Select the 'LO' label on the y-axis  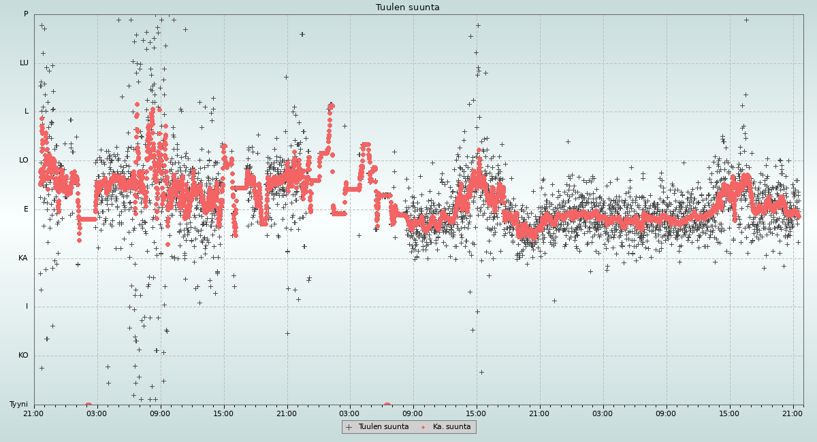click(x=24, y=160)
